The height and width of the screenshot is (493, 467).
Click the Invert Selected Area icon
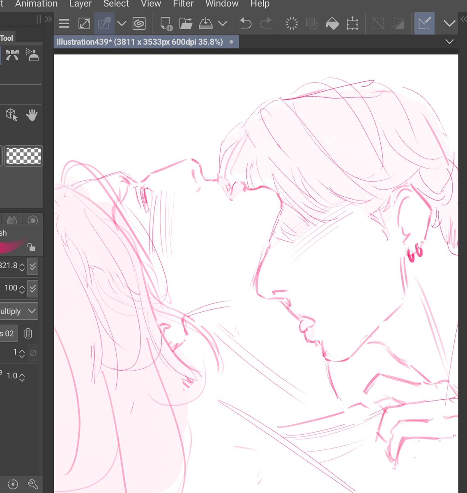point(398,23)
